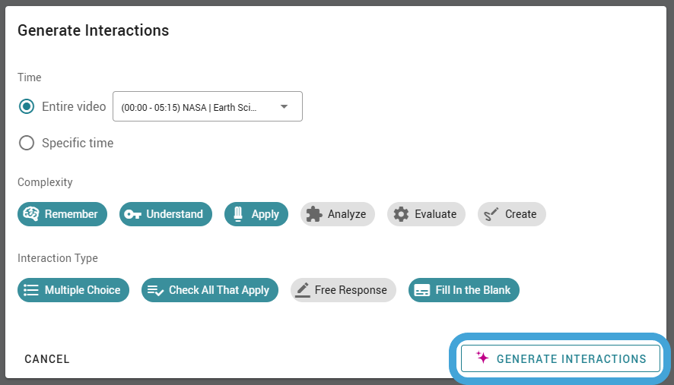Click the puzzle piece icon for Analyze
The width and height of the screenshot is (674, 385).
pyautogui.click(x=314, y=214)
